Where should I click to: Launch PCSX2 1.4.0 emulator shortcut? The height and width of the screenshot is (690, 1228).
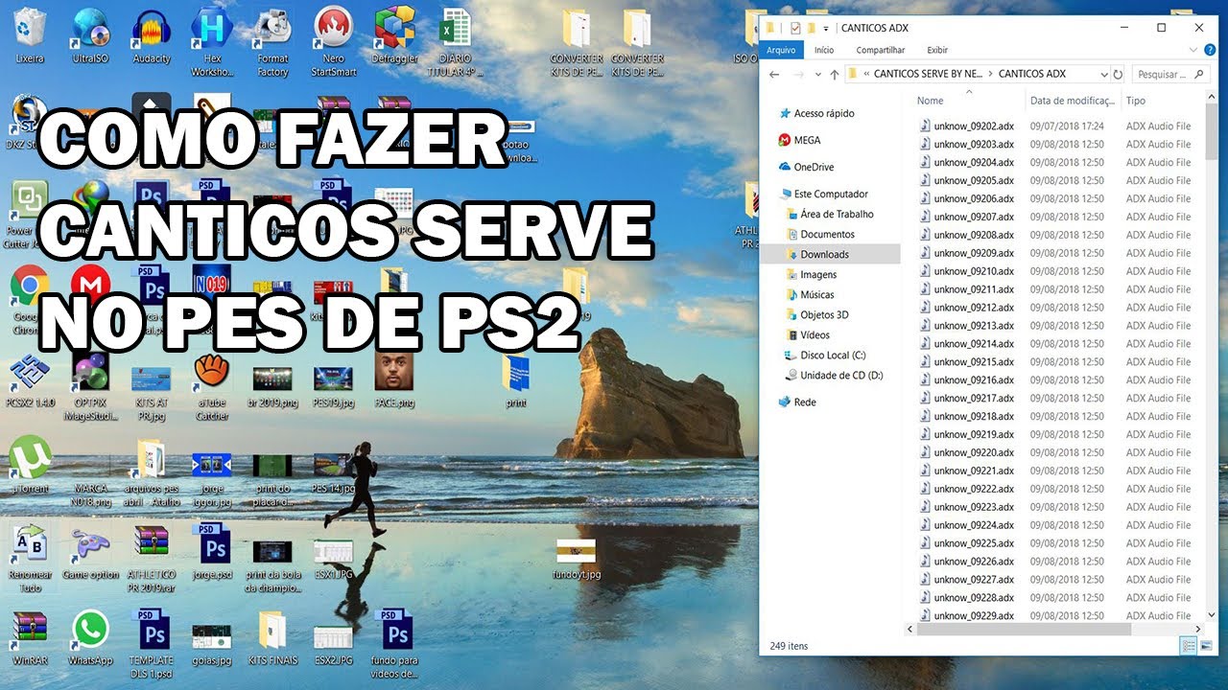pyautogui.click(x=30, y=381)
